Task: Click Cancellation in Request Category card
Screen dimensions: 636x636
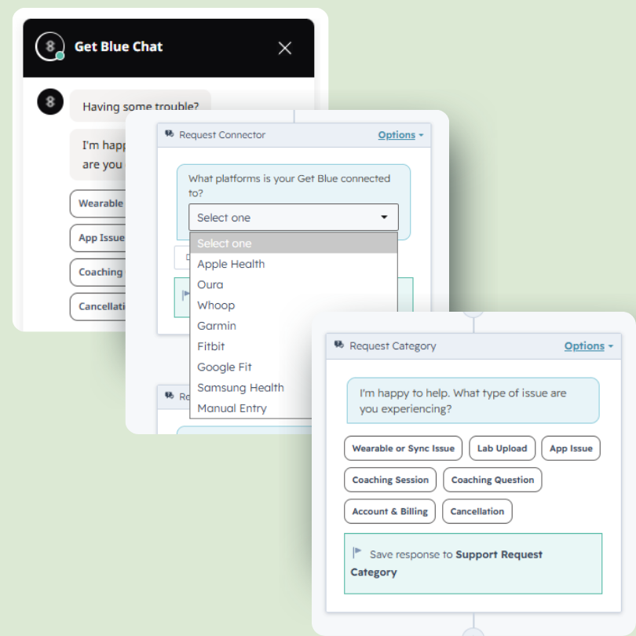Action: [477, 511]
